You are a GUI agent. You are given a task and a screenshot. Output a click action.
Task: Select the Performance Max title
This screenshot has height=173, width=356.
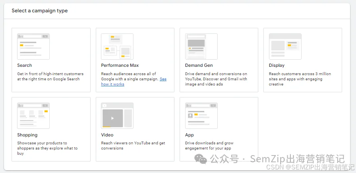(x=120, y=65)
